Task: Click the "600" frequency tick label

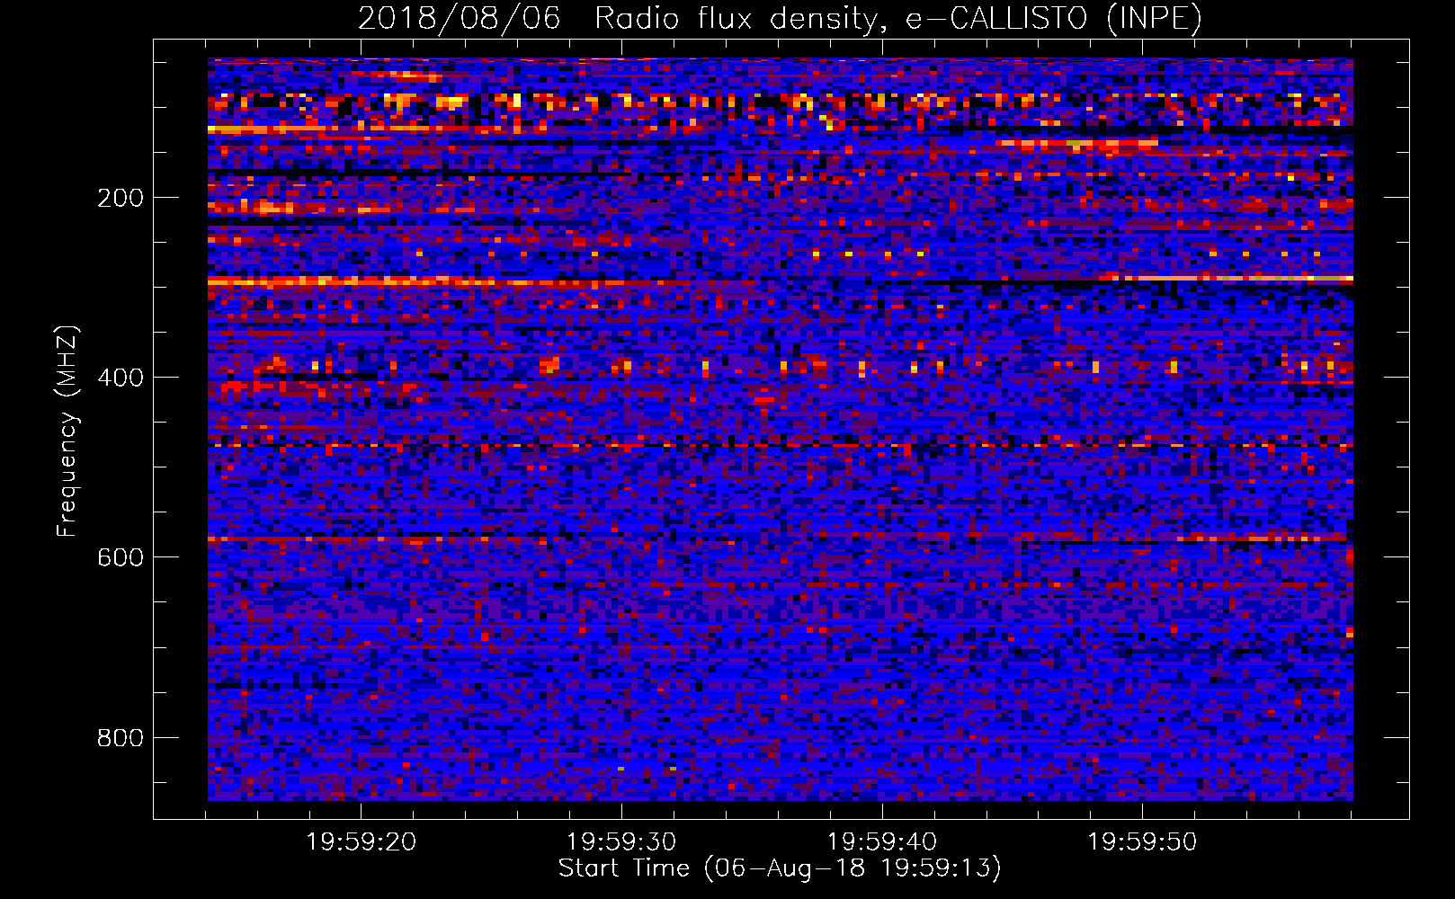Action: click(x=121, y=557)
